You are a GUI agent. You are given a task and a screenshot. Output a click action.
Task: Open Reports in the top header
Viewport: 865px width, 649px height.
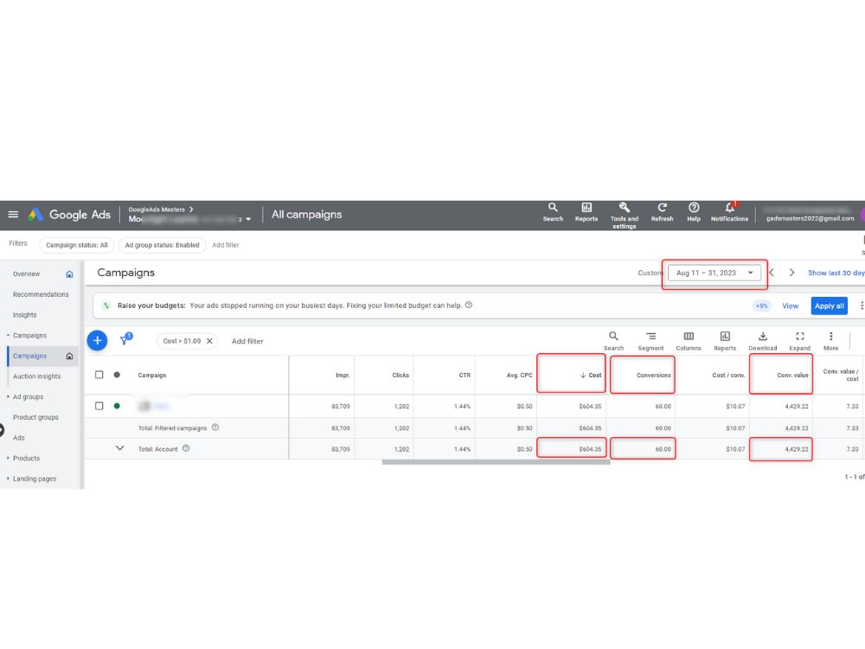click(x=586, y=212)
